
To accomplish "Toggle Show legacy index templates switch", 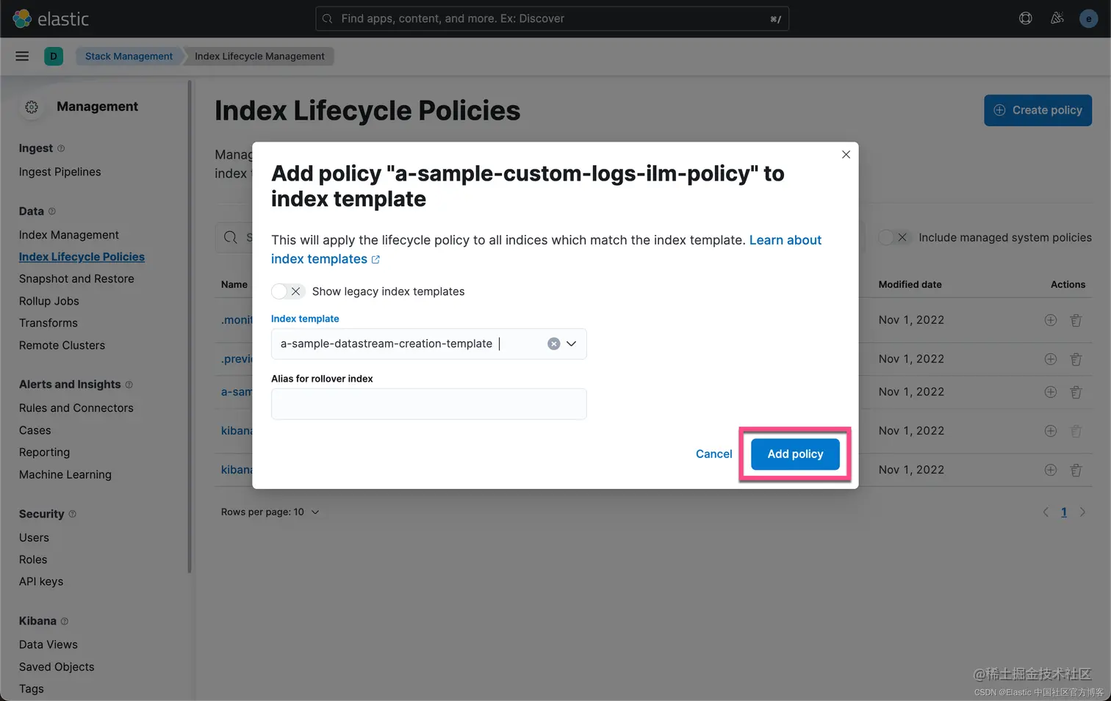I will 288,291.
